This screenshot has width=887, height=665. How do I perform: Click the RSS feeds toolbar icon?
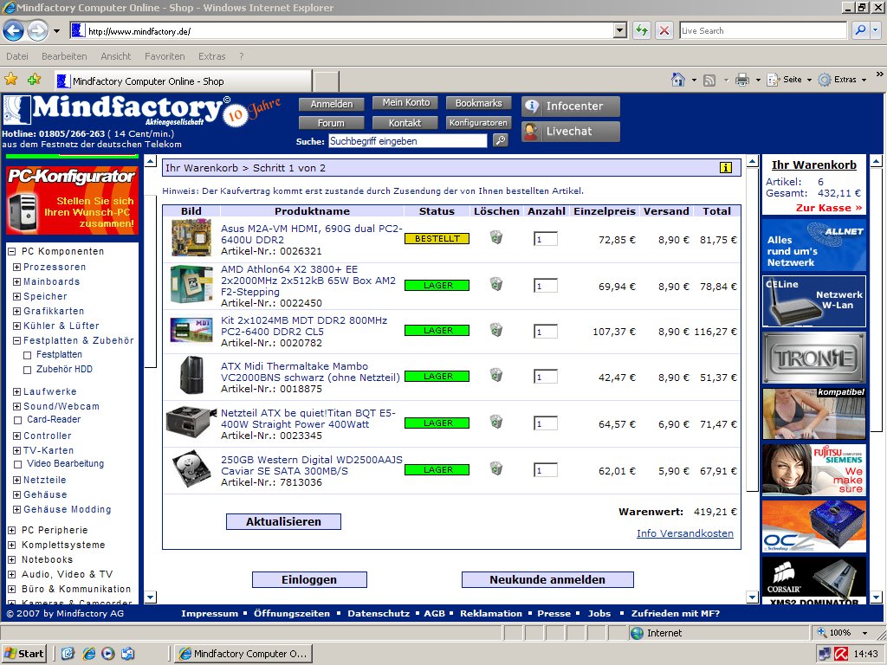tap(709, 81)
